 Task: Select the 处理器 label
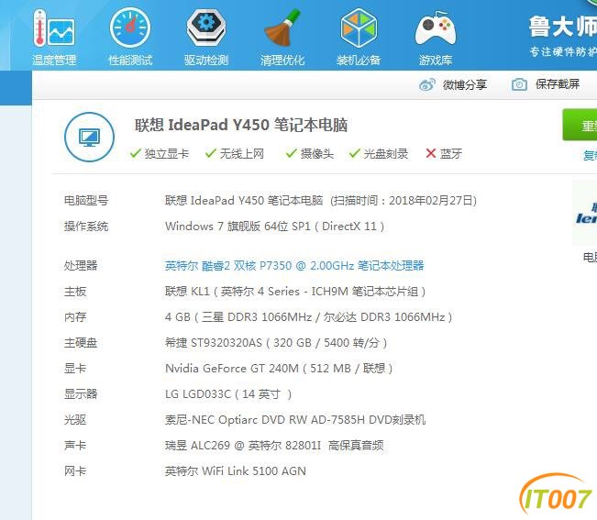click(x=81, y=265)
